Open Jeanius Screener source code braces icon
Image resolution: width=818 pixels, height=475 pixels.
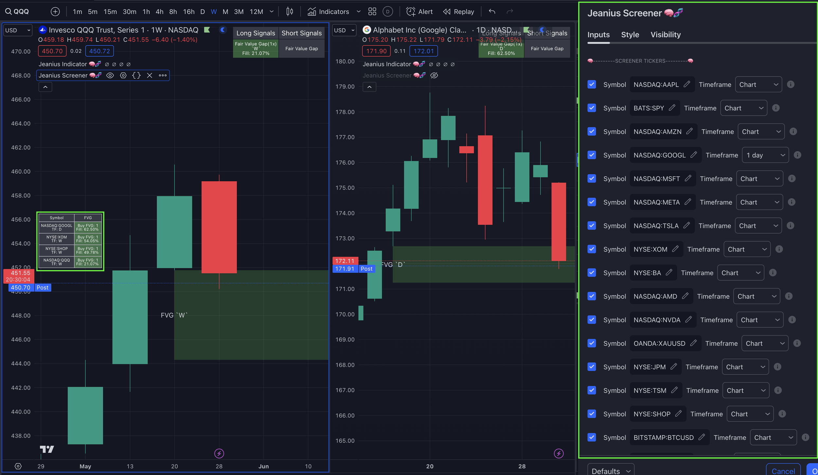tap(136, 75)
